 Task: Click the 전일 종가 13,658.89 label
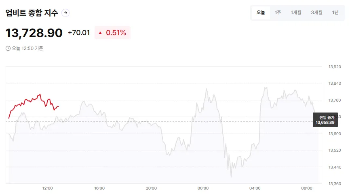[325, 120]
